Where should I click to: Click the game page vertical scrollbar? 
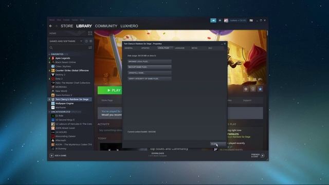coord(267,33)
